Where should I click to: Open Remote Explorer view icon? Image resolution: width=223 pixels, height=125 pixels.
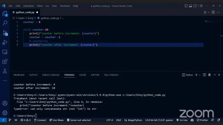point(5,52)
